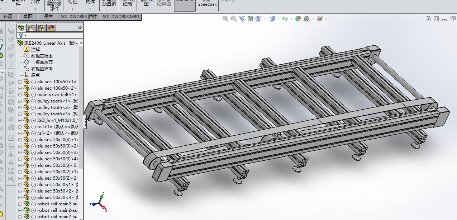457x220 pixels.
Task: Switch to SOLIDWORKS 插件 tab
Action: [79, 16]
